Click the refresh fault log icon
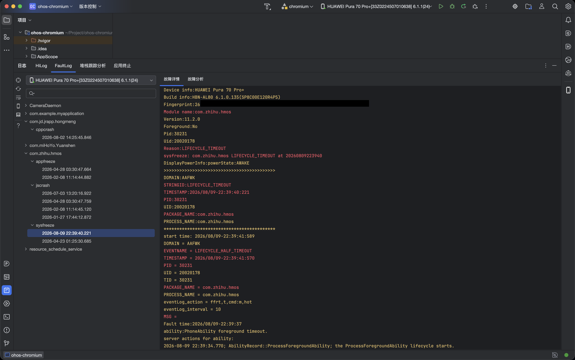The width and height of the screenshot is (575, 360). [18, 89]
